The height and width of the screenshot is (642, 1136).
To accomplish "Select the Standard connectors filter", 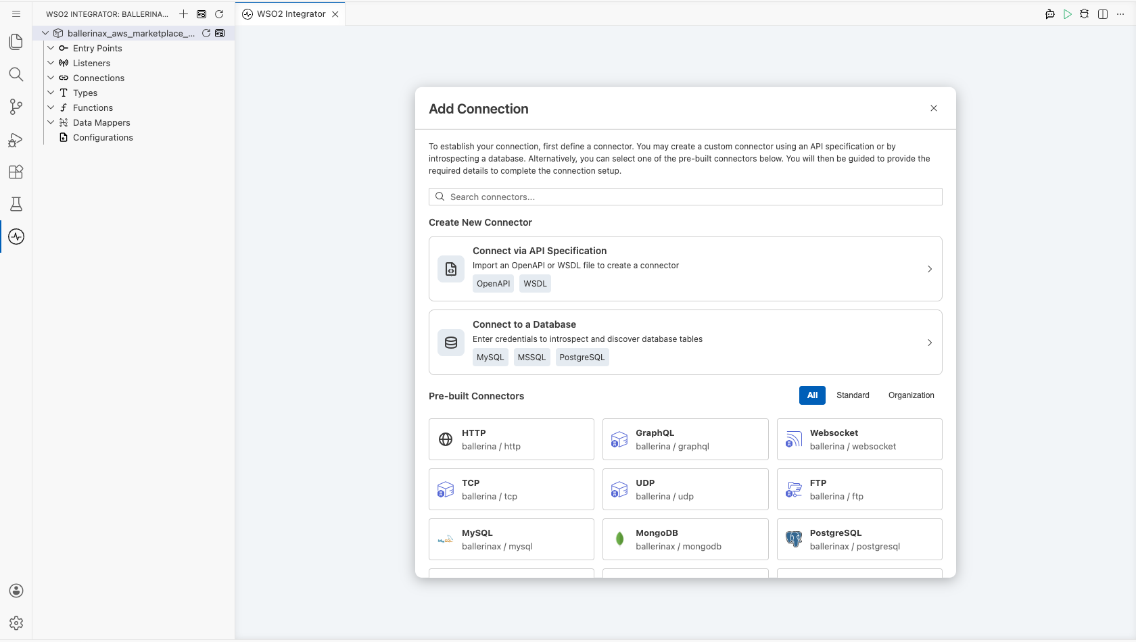I will click(853, 395).
